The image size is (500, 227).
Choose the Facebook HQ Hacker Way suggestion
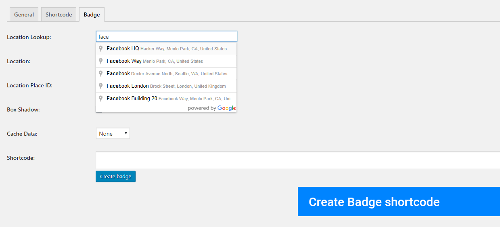tap(166, 49)
